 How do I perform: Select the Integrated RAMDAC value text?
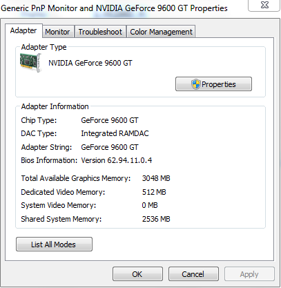point(115,133)
